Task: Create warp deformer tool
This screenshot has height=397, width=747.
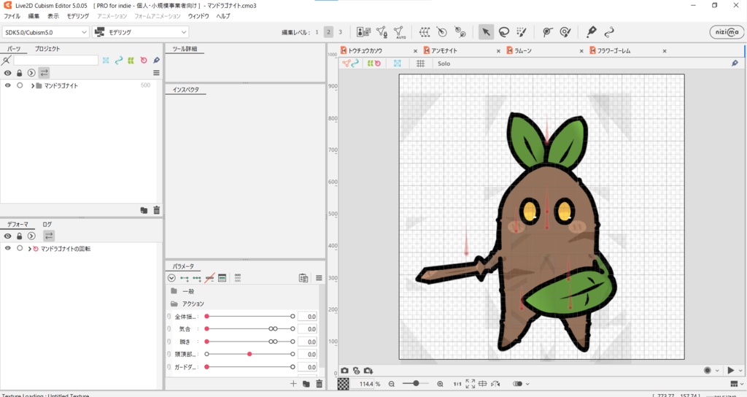Action: (425, 32)
